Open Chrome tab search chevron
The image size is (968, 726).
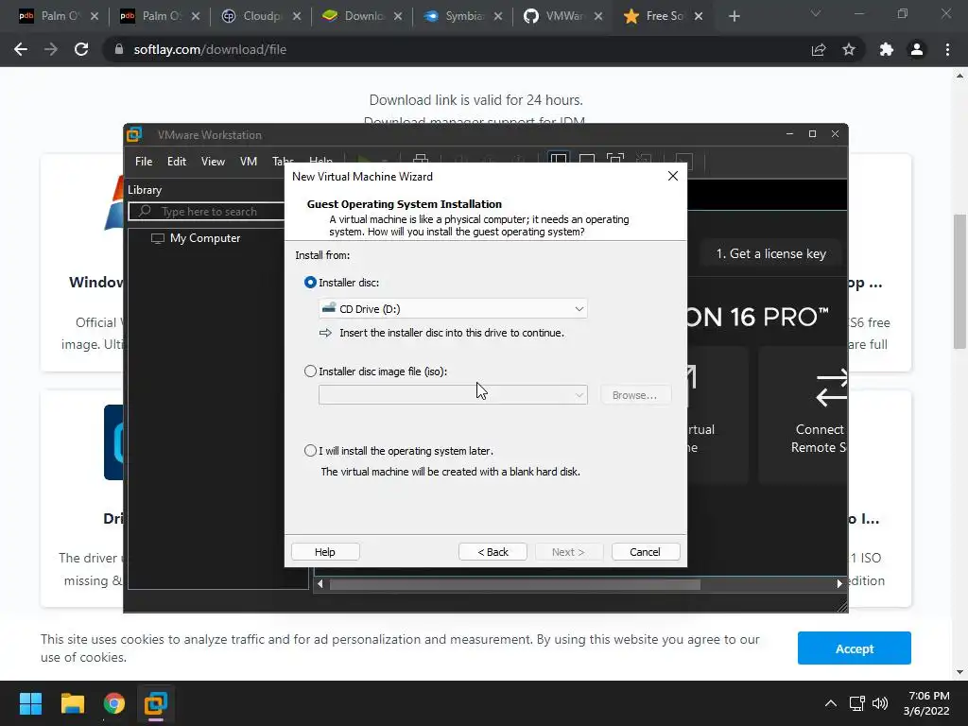[816, 13]
